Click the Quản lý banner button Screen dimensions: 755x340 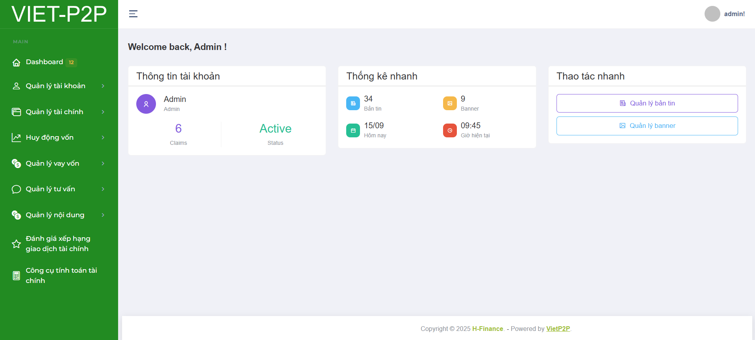coord(647,126)
